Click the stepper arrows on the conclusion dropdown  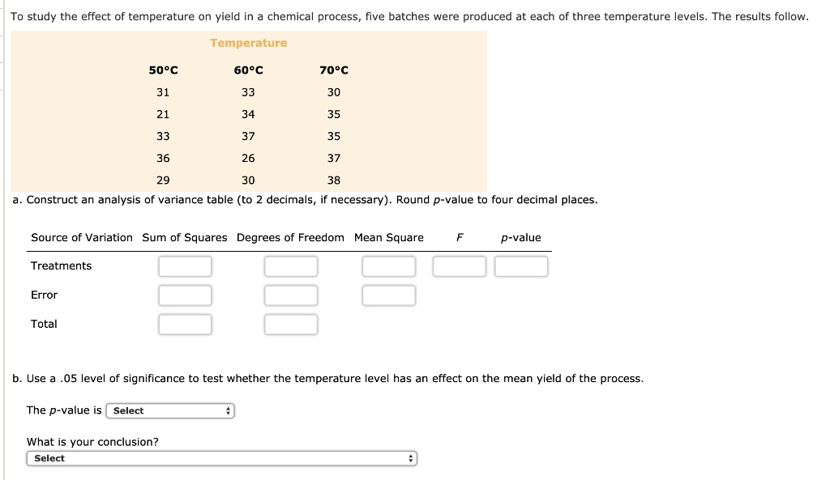[411, 458]
